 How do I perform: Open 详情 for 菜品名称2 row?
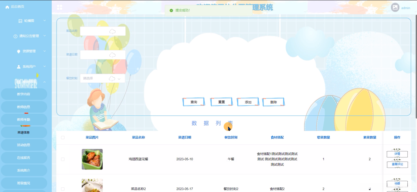(x=397, y=184)
